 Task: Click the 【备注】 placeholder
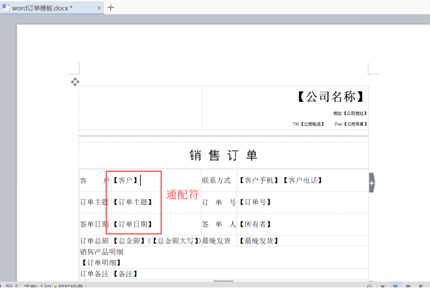point(126,274)
